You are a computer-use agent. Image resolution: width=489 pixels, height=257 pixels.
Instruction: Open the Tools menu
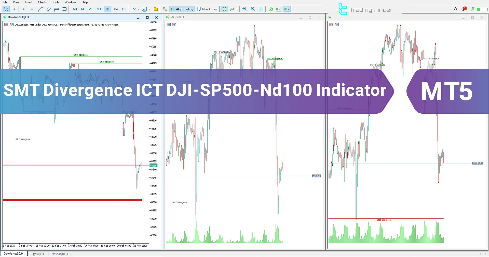(56, 2)
